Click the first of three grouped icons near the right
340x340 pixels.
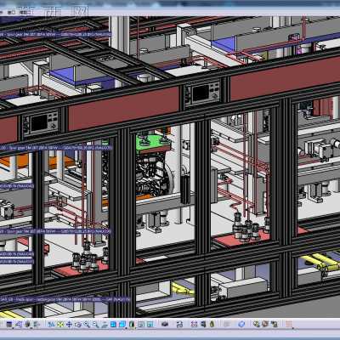pyautogui.click(x=257, y=324)
